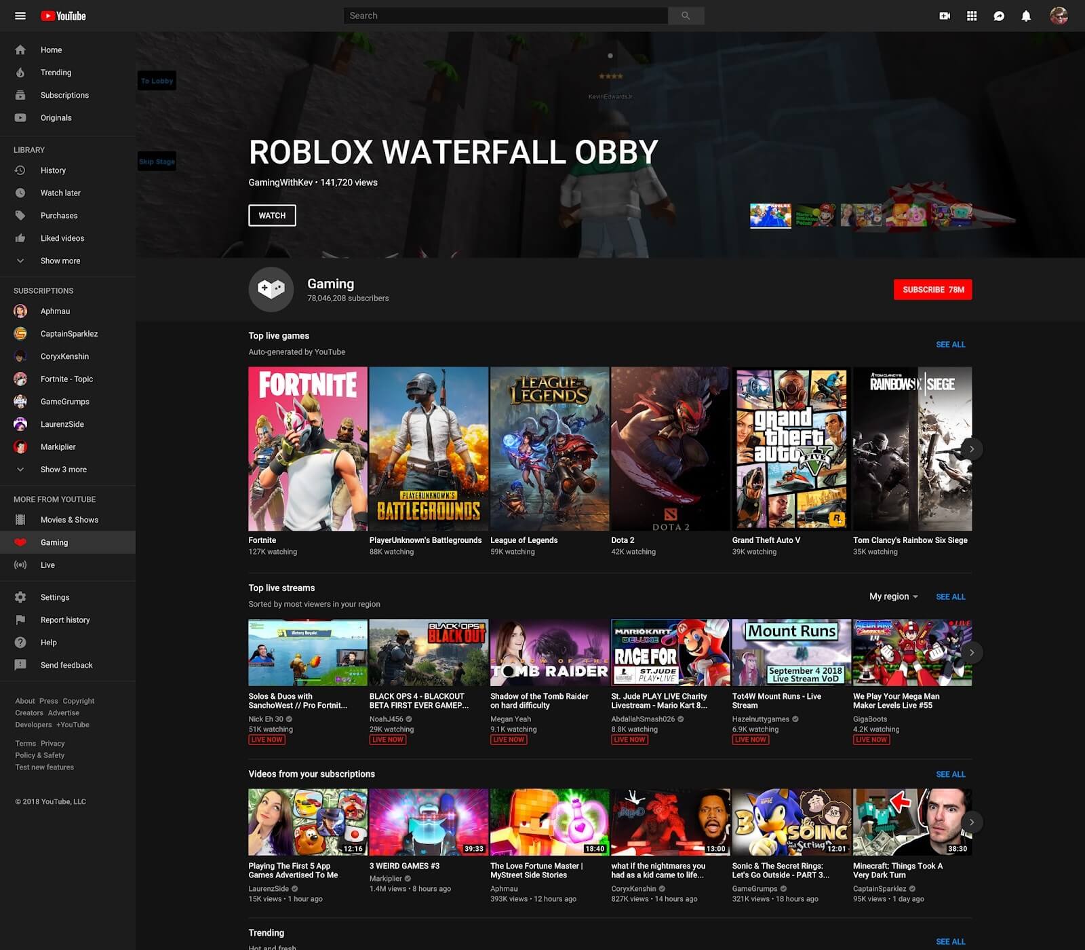Expand Show 3 more subscriptions
Screen dimensions: 1085x950
[x=64, y=469]
